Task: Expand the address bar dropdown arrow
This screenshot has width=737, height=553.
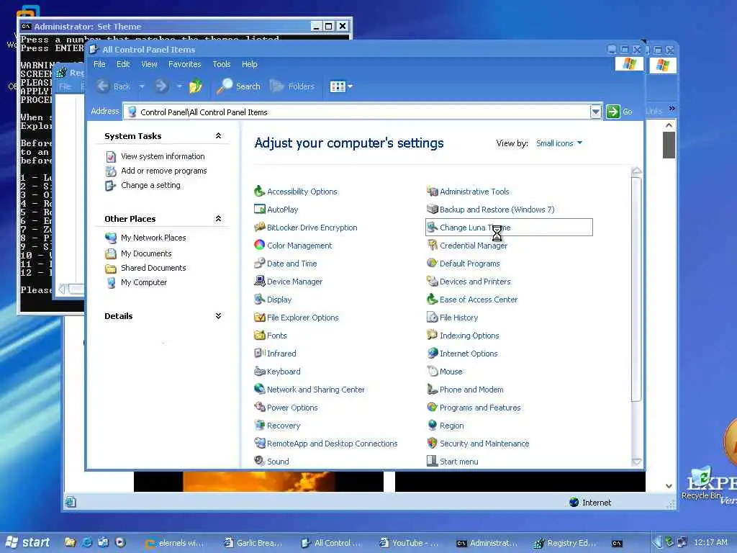Action: click(595, 112)
